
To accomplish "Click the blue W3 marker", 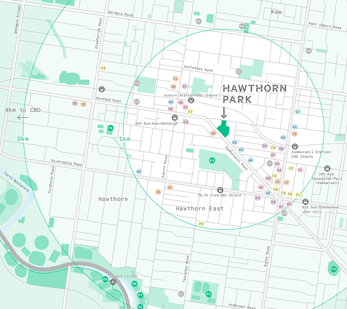I will [235, 142].
